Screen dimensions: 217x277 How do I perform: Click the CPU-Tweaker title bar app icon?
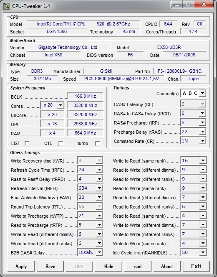[x=7, y=6]
